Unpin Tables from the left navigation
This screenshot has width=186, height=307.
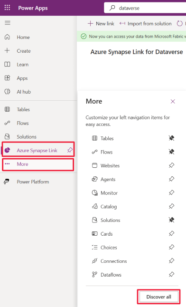pos(171,138)
